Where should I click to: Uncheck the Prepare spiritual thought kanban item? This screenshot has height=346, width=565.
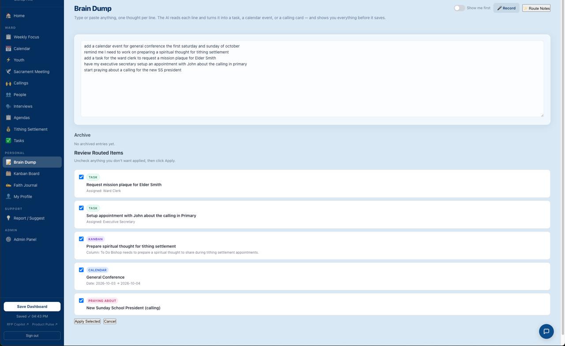point(81,239)
